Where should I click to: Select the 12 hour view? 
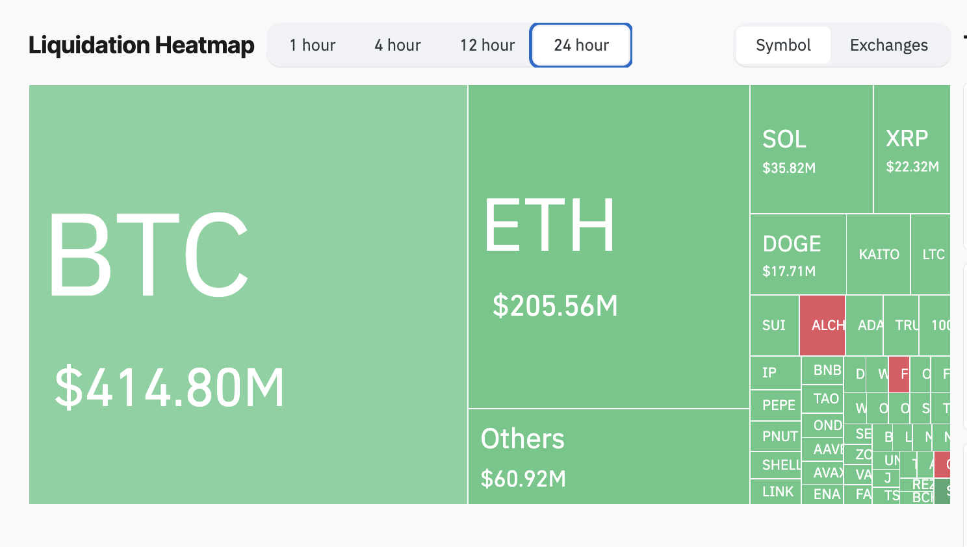[487, 45]
